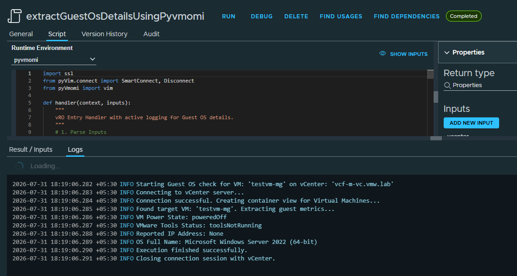Image resolution: width=517 pixels, height=276 pixels.
Task: Click the Return type heading
Action: click(x=469, y=73)
